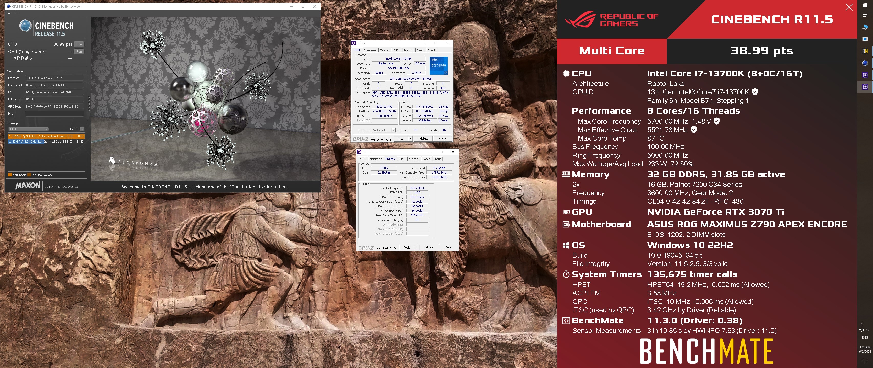Run the CPU multi-core test

click(79, 44)
